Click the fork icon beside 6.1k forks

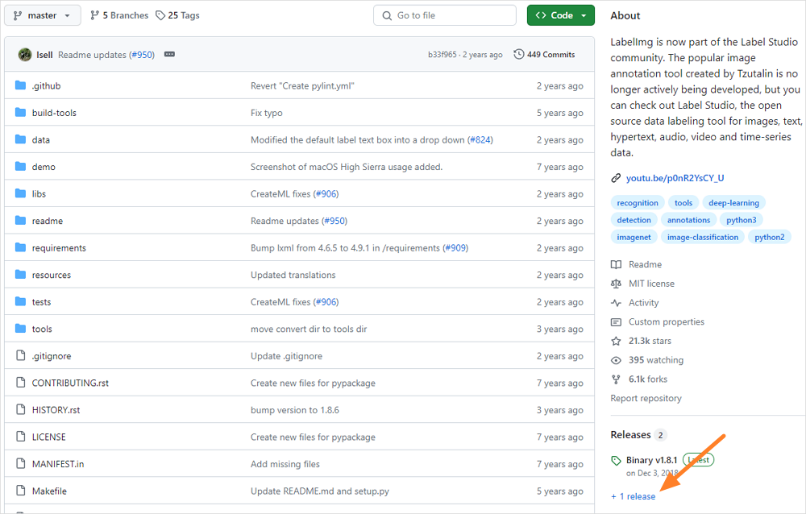[x=616, y=379]
